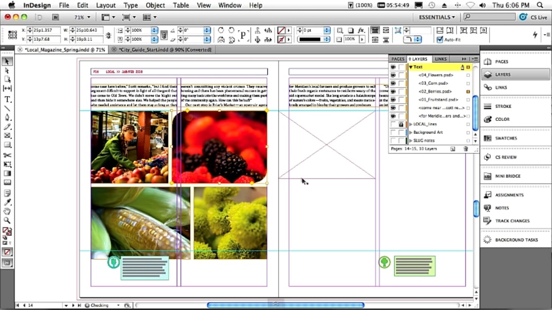552x310 pixels.
Task: Enable the Auto-Fit checkbox
Action: (x=440, y=40)
